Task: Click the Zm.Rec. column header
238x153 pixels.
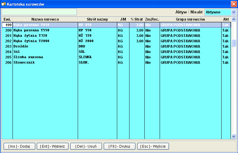Action: pyautogui.click(x=152, y=19)
